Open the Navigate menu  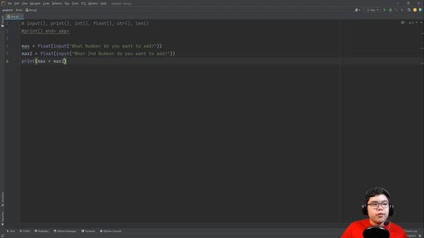[35, 3]
